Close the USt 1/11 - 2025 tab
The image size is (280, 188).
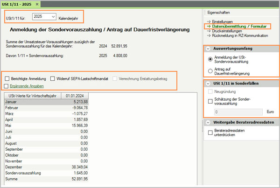[37, 4]
